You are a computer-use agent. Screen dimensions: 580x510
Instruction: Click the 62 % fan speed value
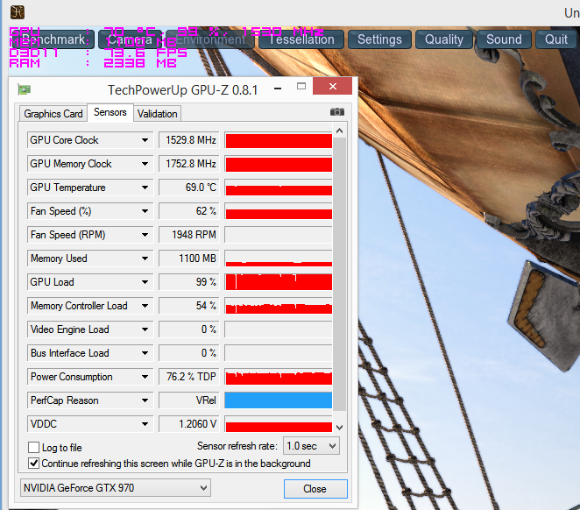[x=189, y=211]
